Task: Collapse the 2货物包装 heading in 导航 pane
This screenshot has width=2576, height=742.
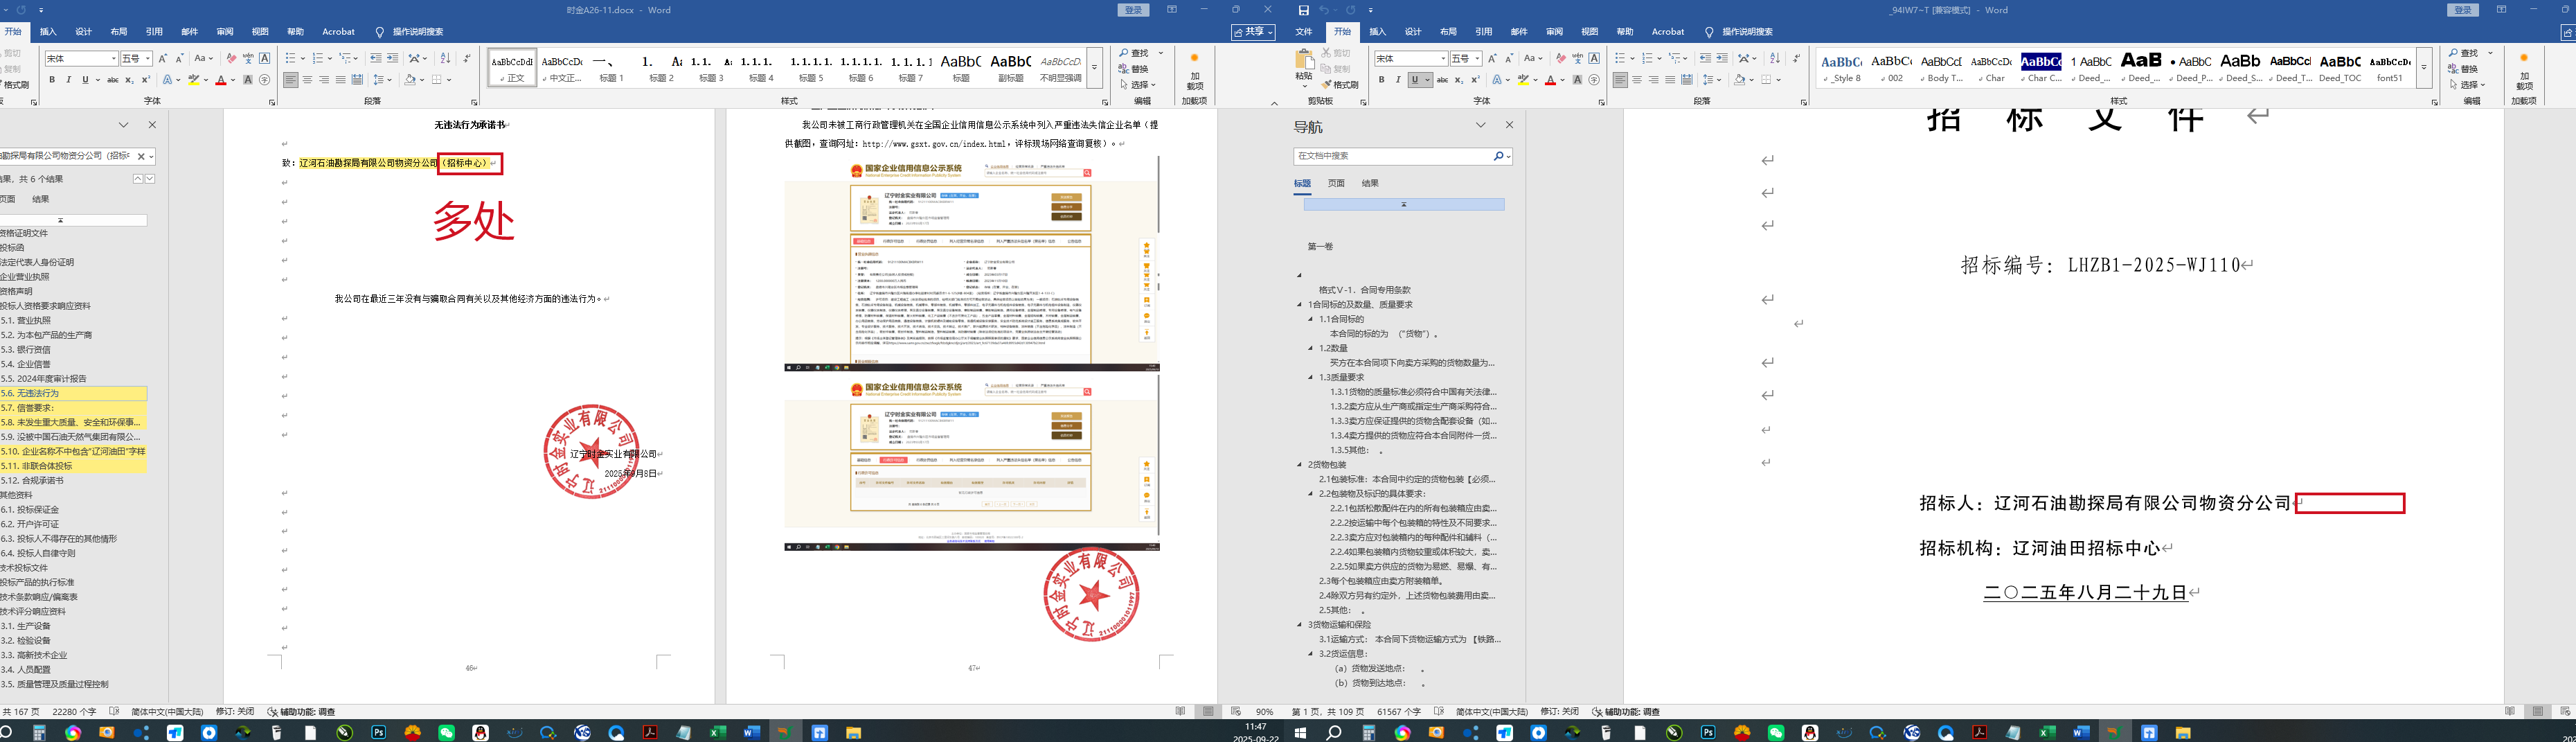Action: (1300, 465)
